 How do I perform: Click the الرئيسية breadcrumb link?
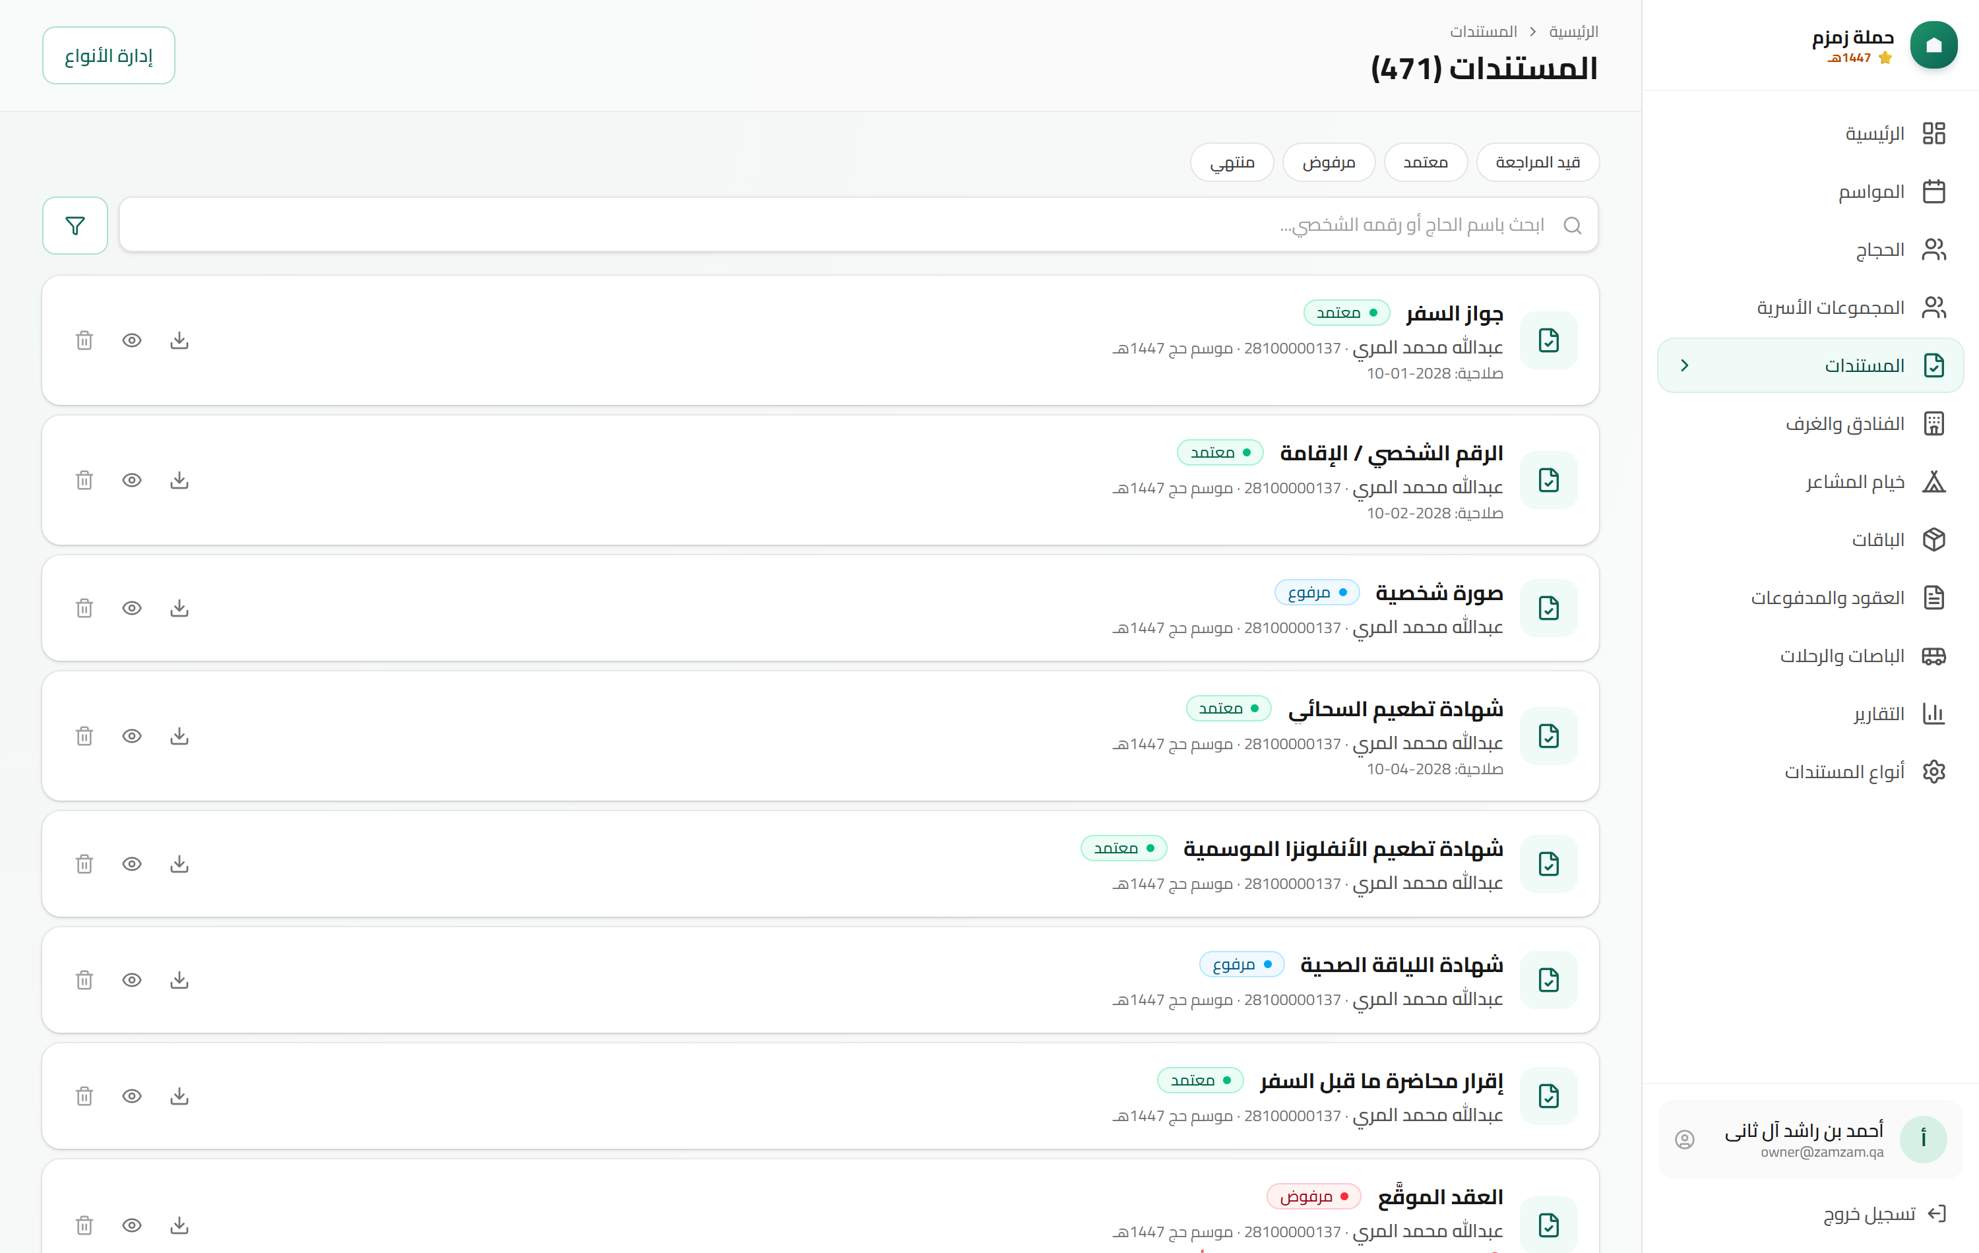click(x=1573, y=31)
